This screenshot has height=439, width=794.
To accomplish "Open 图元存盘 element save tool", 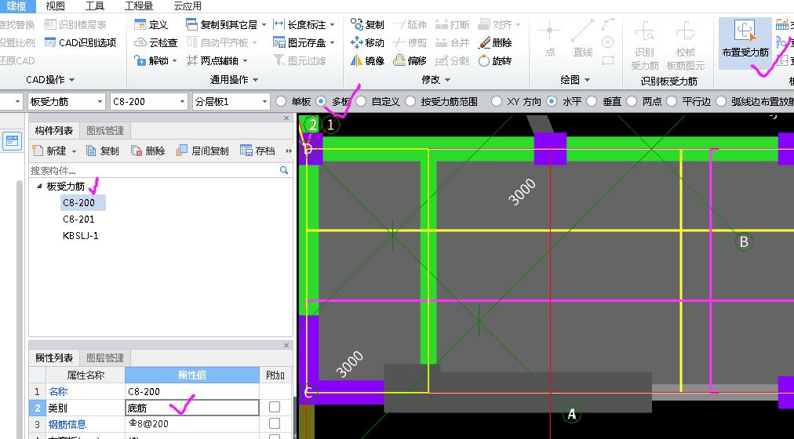I will 300,42.
